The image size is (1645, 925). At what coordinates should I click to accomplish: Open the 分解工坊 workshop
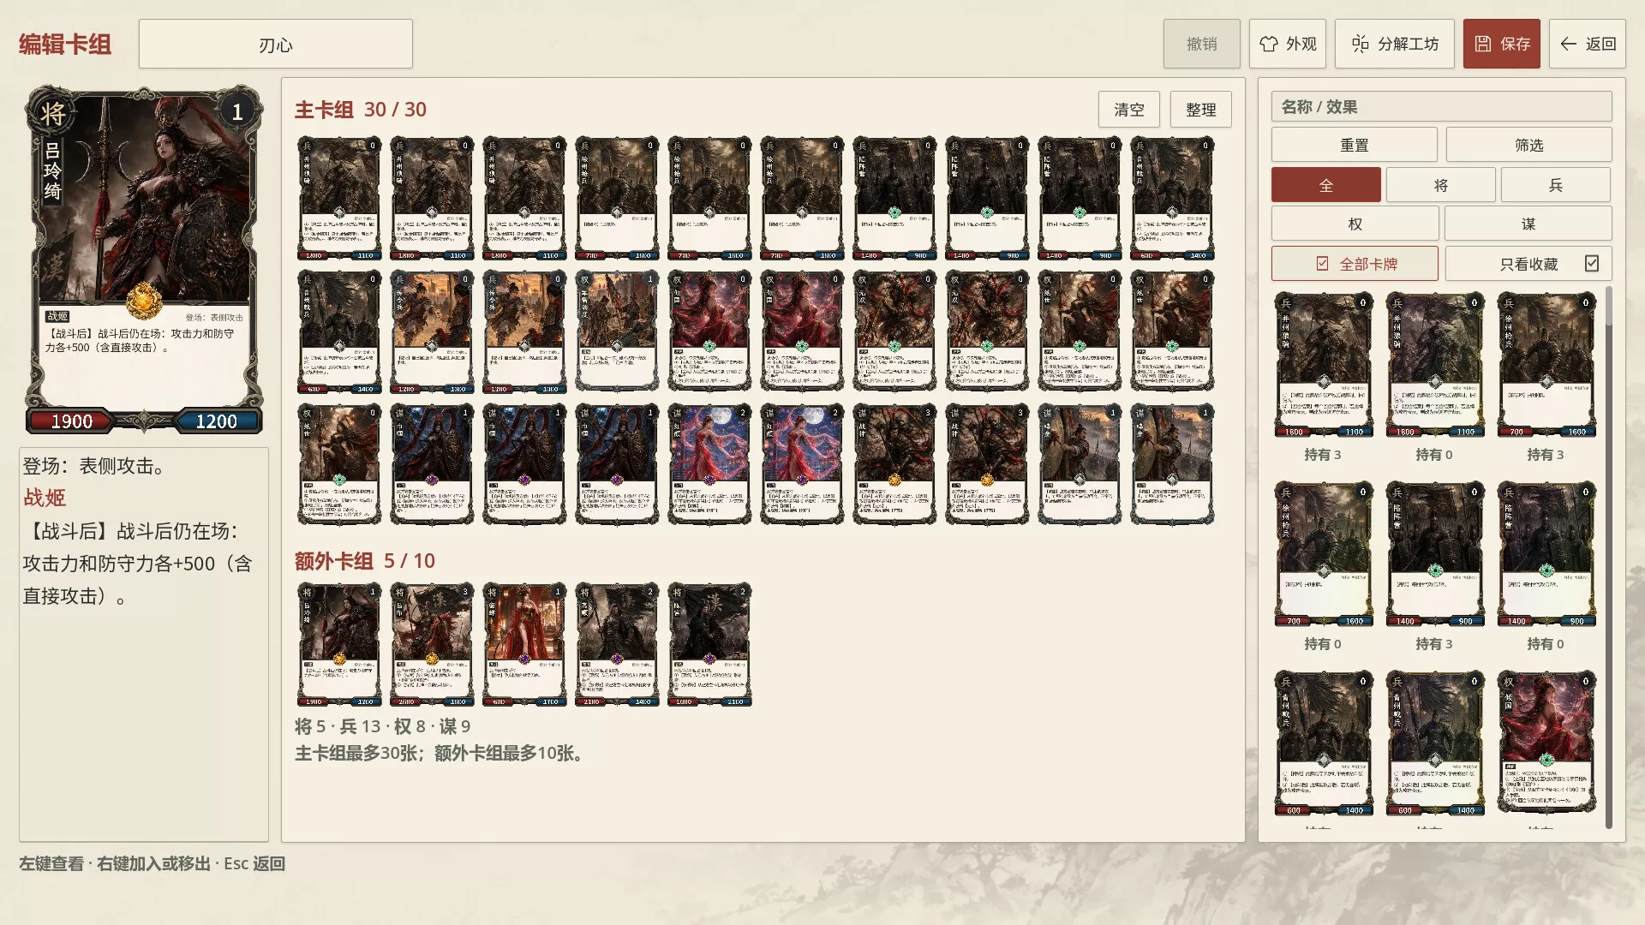pos(1394,44)
